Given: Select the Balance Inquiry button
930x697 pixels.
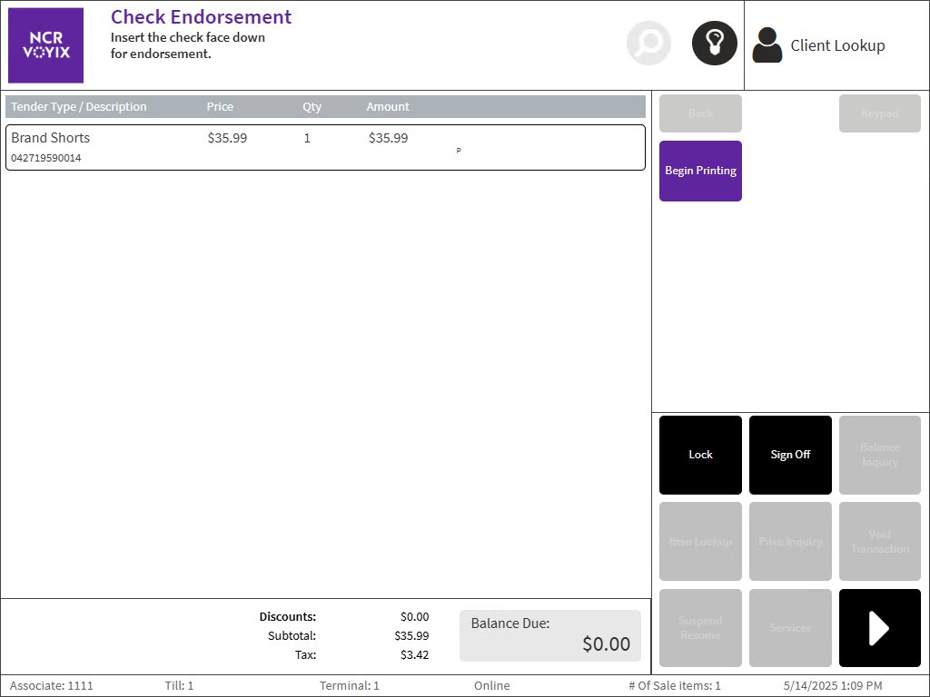Looking at the screenshot, I should pyautogui.click(x=879, y=455).
